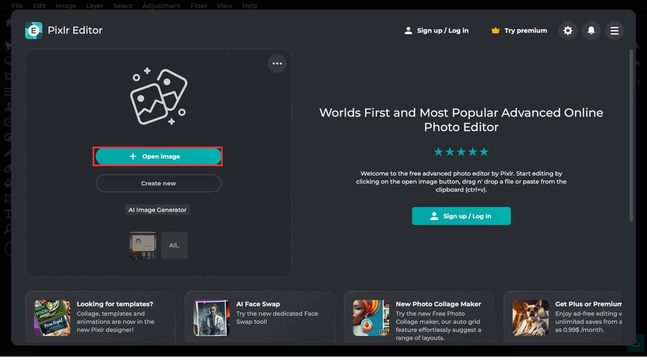Open the Edit menu behind the dialog
The width and height of the screenshot is (647, 364).
pos(39,6)
